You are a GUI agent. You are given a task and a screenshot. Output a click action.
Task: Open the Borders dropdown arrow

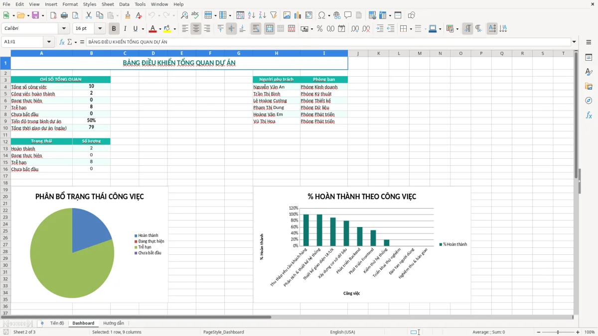[x=411, y=29]
